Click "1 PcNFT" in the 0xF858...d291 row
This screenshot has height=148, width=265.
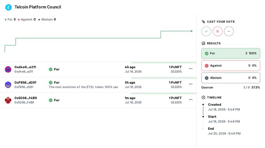[175, 83]
